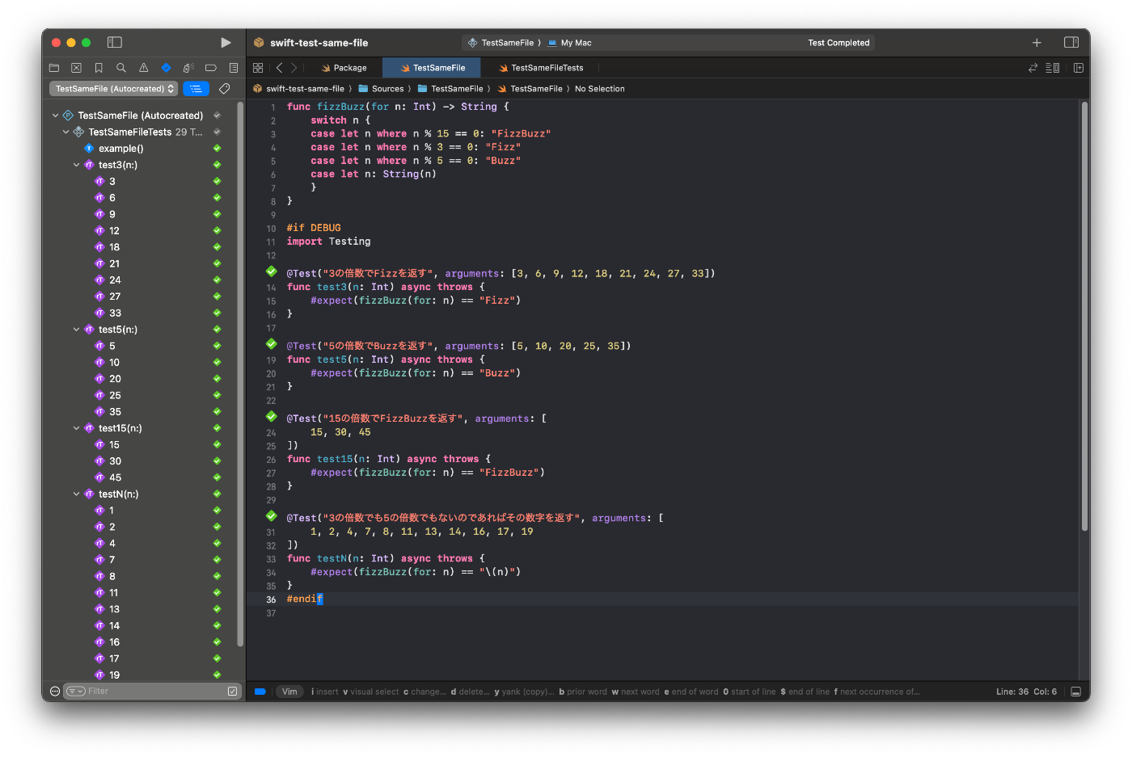Show the Issue navigator warning icon
Screen dimensions: 1132x757
coord(144,68)
